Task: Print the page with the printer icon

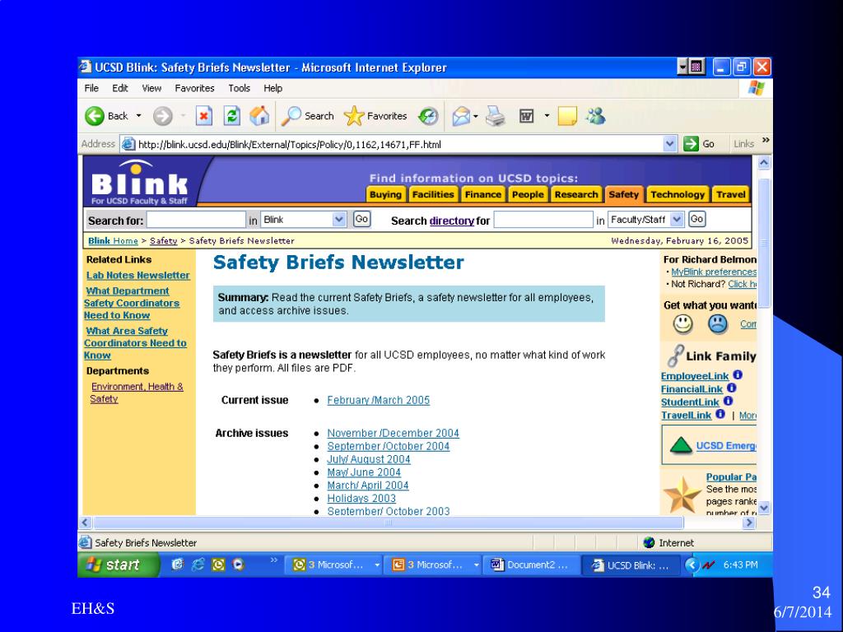Action: [495, 116]
